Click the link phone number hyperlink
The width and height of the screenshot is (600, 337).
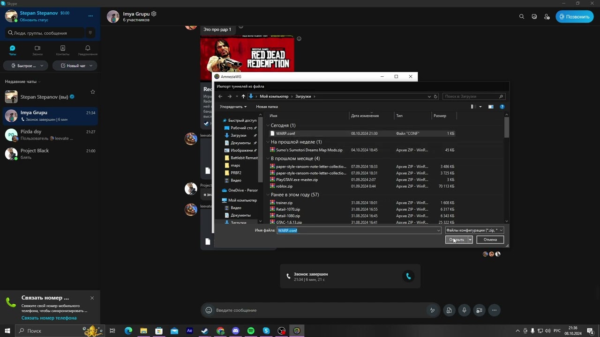point(49,318)
